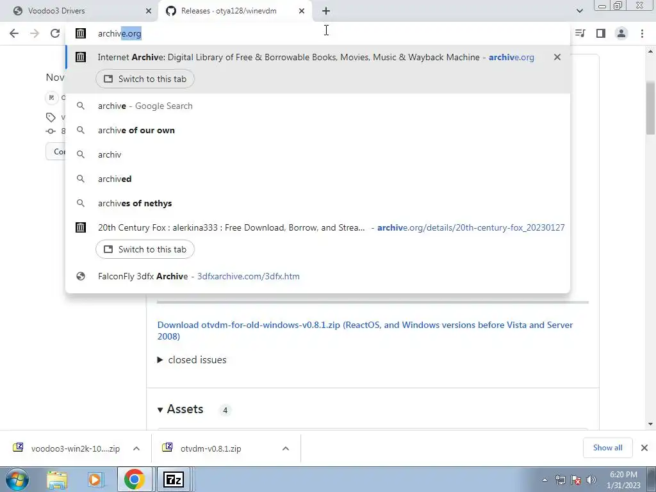Click Show all downloads button
656x492 pixels.
607,448
